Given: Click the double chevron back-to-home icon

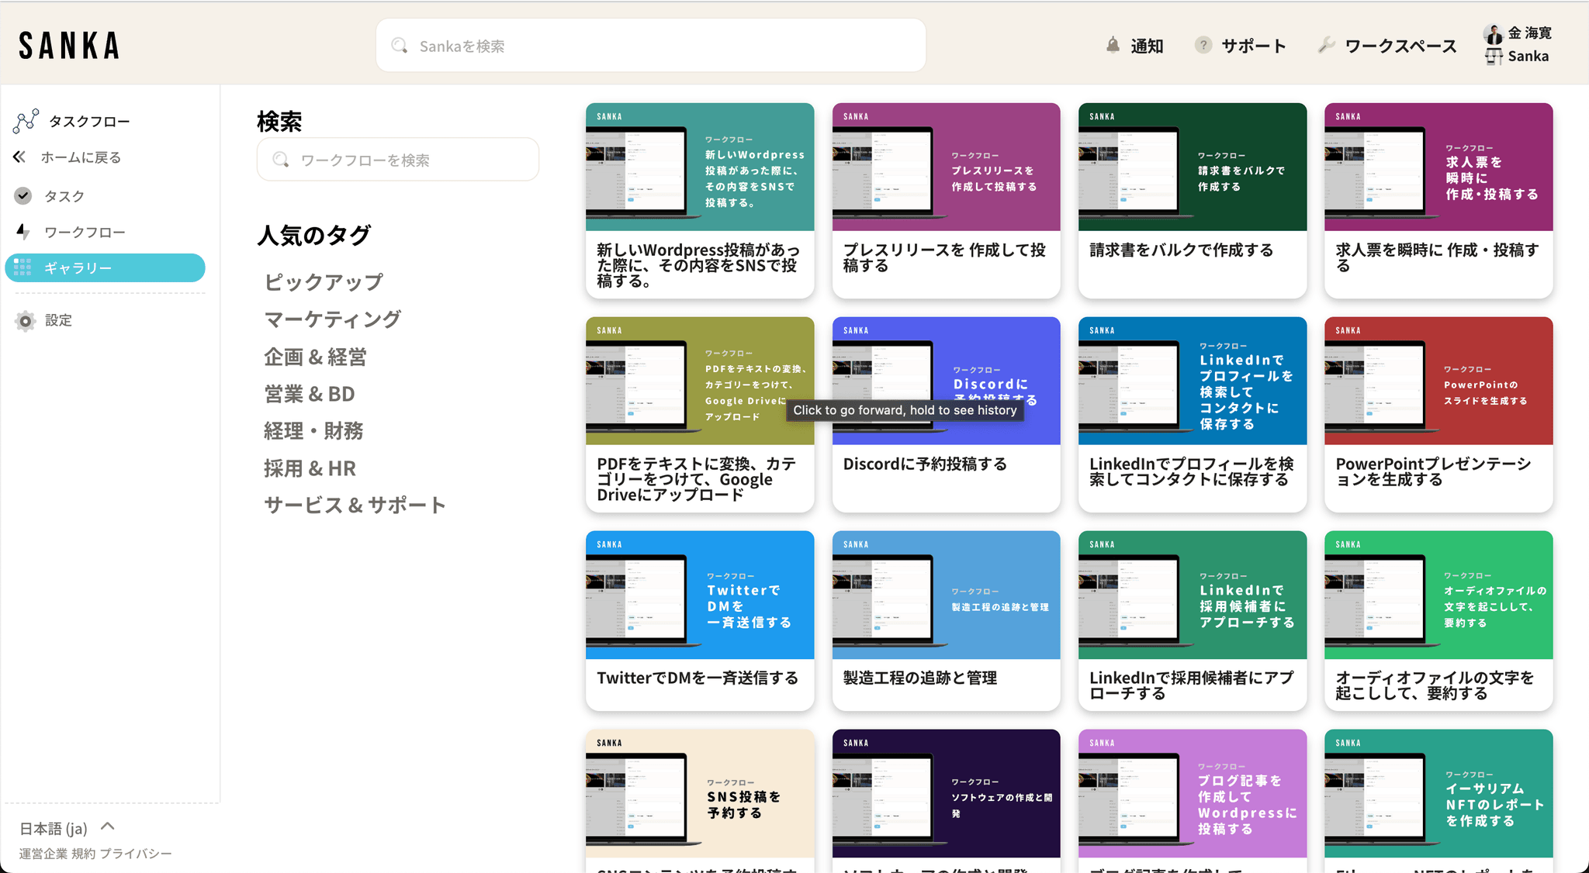Looking at the screenshot, I should pos(19,157).
